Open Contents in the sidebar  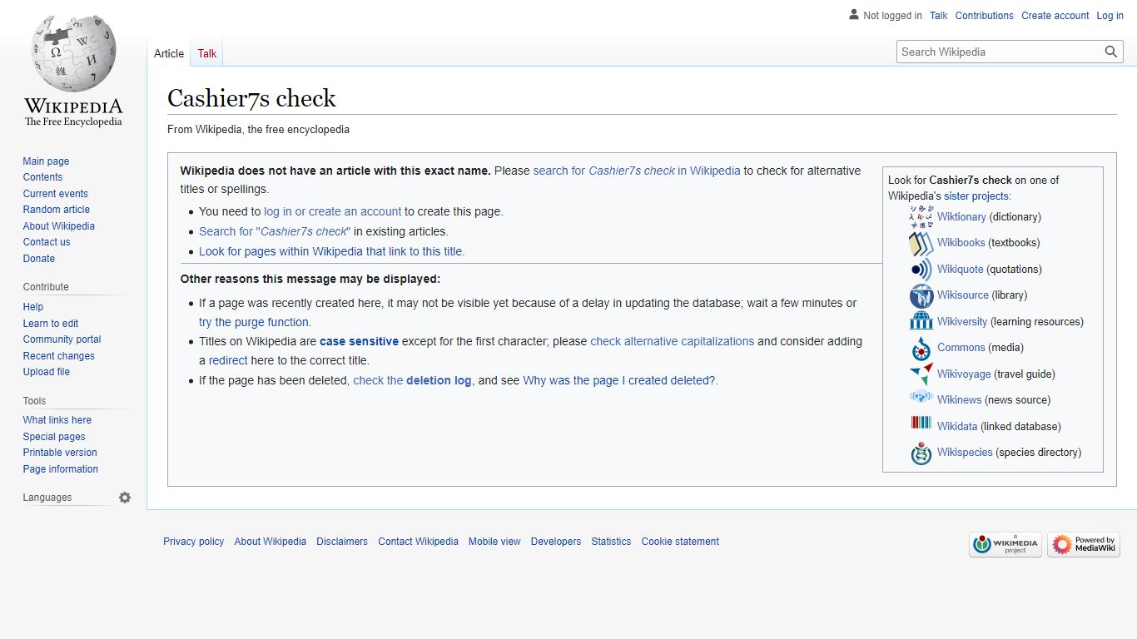42,177
